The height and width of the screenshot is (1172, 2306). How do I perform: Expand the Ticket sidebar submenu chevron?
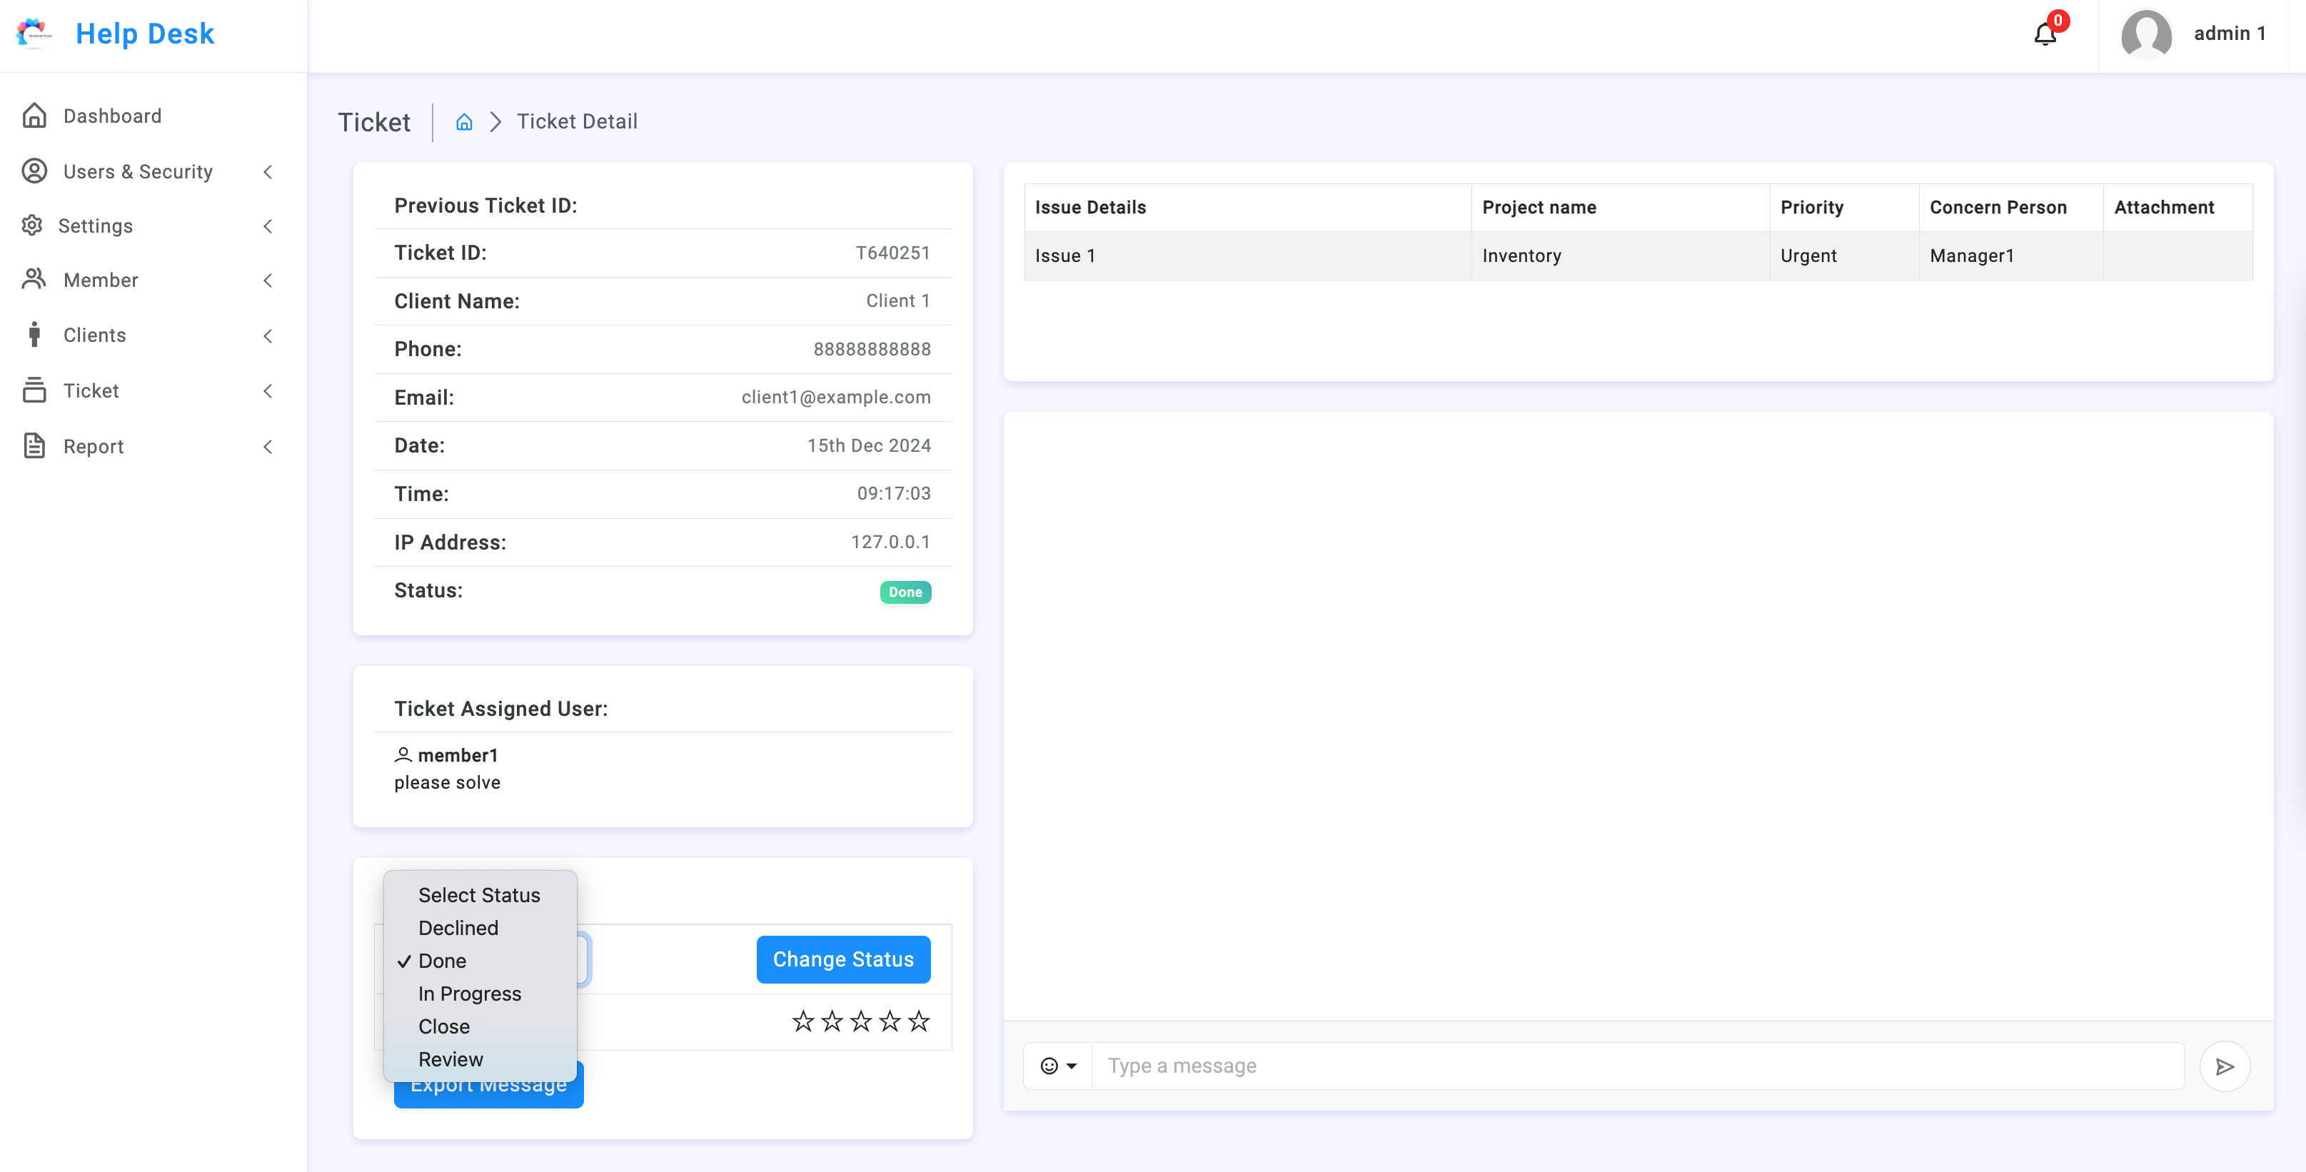point(268,391)
